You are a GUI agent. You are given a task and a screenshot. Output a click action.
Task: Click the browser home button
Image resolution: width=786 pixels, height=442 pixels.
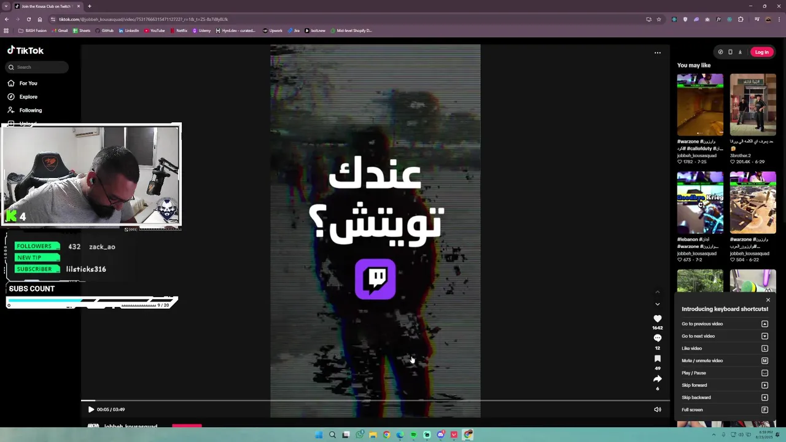(40, 19)
